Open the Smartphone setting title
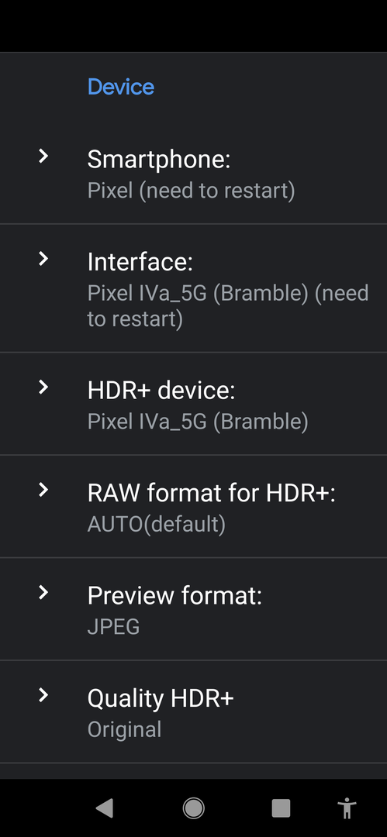387x837 pixels. (x=159, y=160)
